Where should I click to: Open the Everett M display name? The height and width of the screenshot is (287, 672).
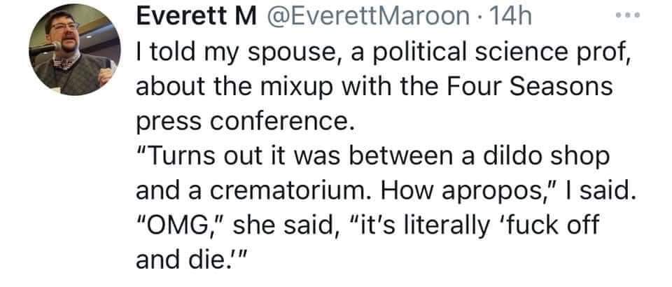(x=197, y=17)
